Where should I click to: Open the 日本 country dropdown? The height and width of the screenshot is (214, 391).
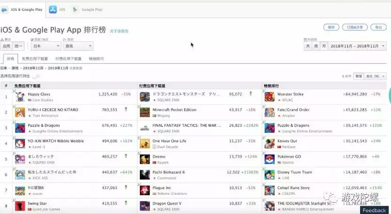point(46,46)
